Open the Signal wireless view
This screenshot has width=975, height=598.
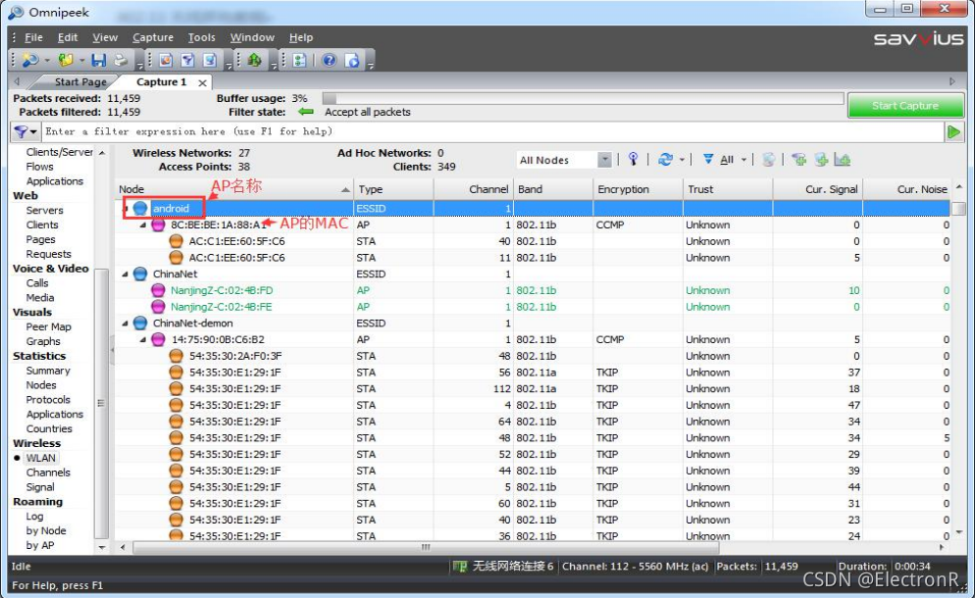[40, 487]
